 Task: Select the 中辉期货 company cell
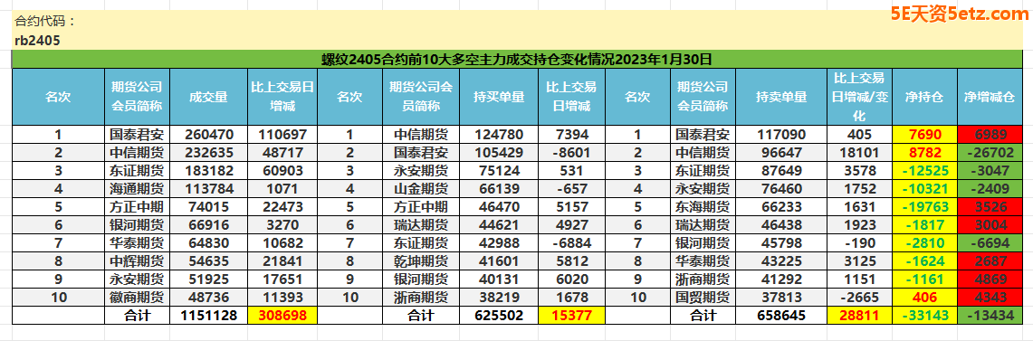click(137, 260)
